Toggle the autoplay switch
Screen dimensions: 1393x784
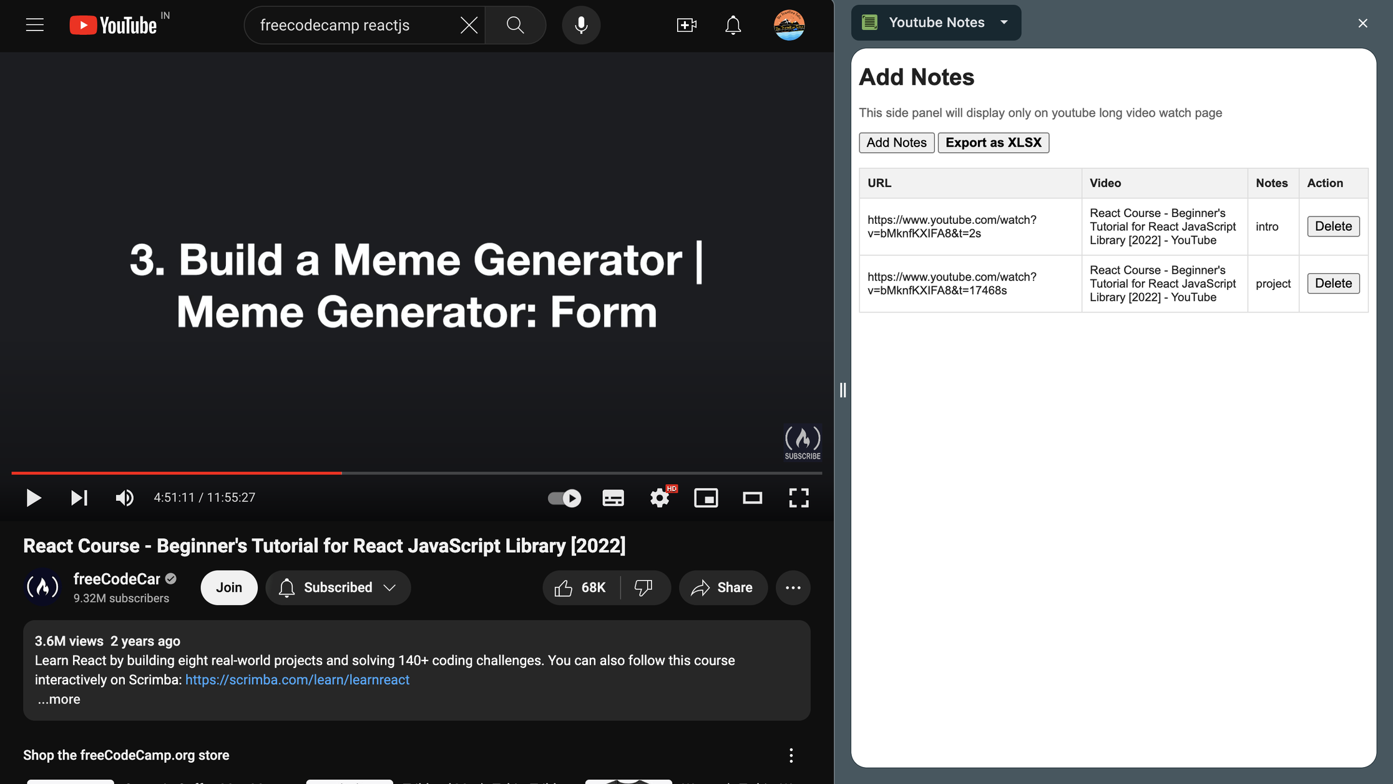coord(564,498)
